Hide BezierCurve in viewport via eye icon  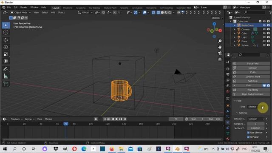pos(264,25)
